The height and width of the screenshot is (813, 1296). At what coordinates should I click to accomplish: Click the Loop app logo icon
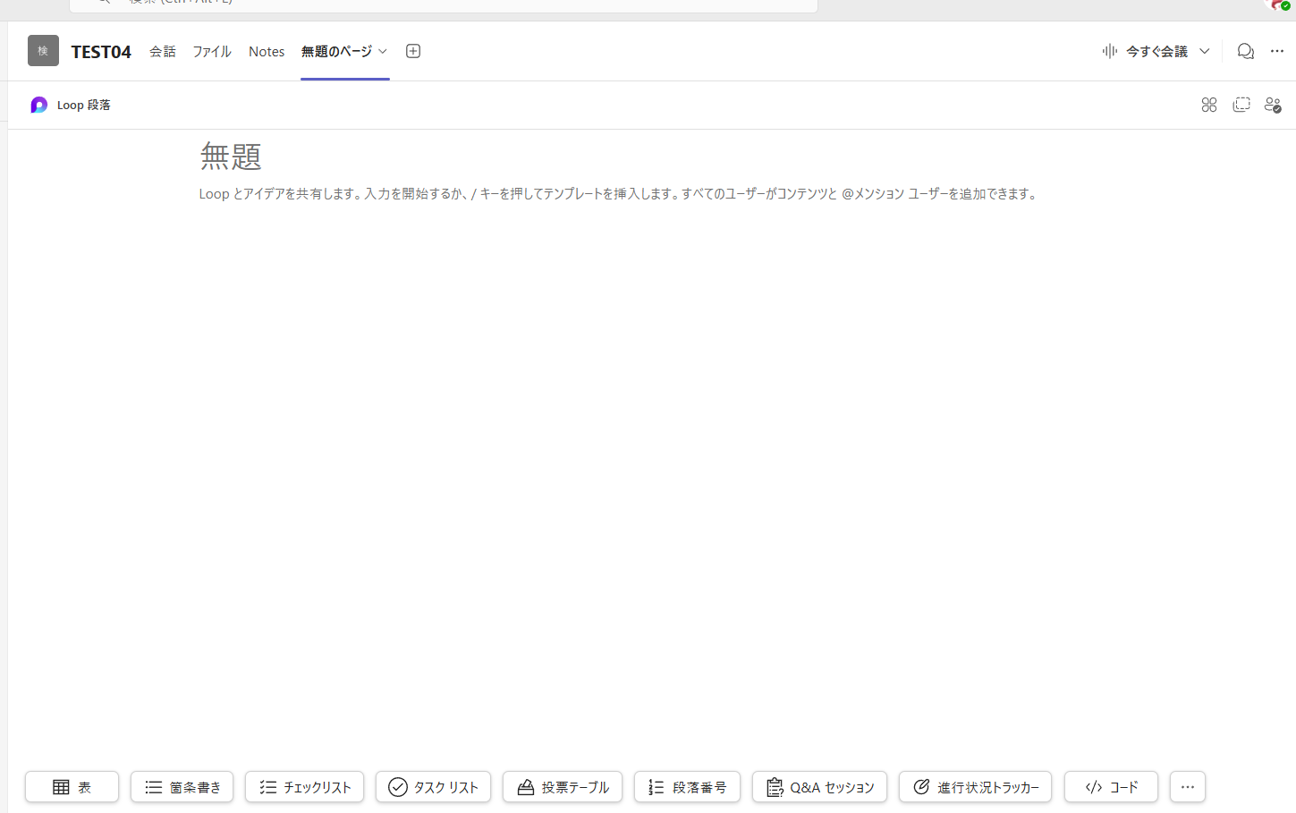point(38,106)
